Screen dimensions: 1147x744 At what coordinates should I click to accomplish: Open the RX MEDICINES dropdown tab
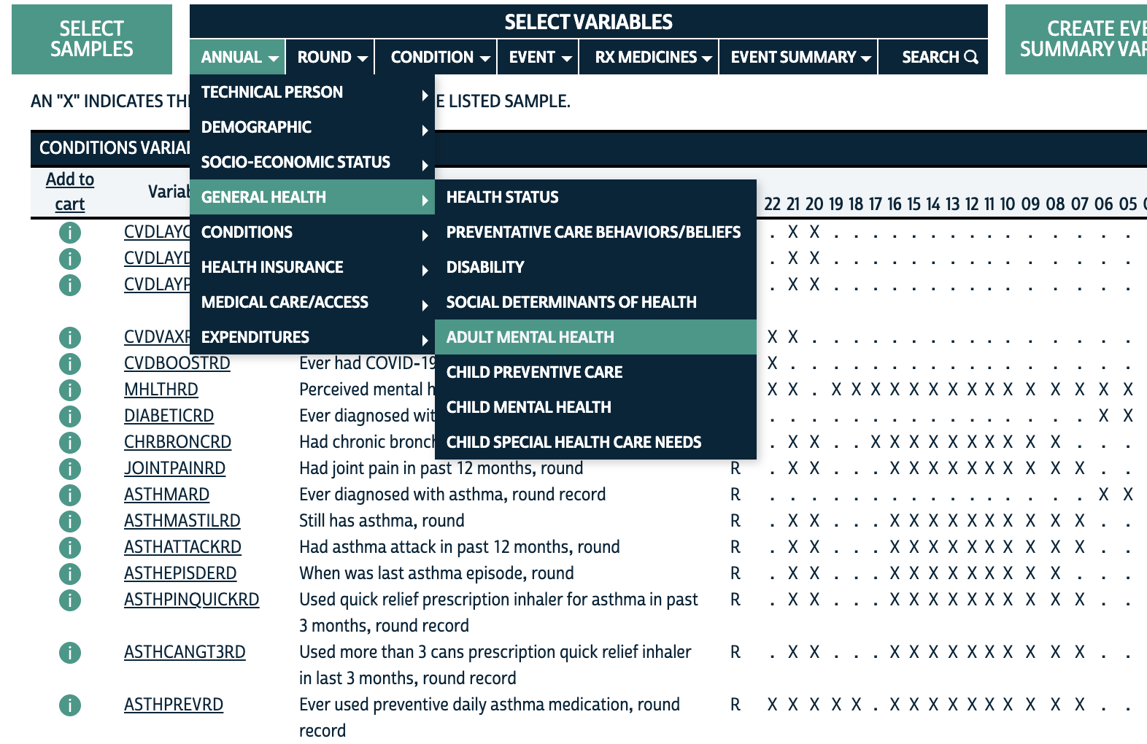pyautogui.click(x=649, y=57)
